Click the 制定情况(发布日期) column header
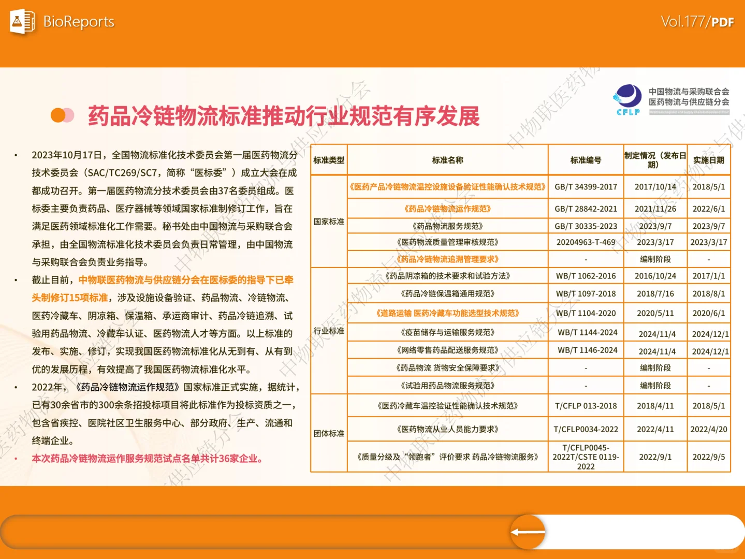Screen dimensions: 745x559 coord(655,160)
